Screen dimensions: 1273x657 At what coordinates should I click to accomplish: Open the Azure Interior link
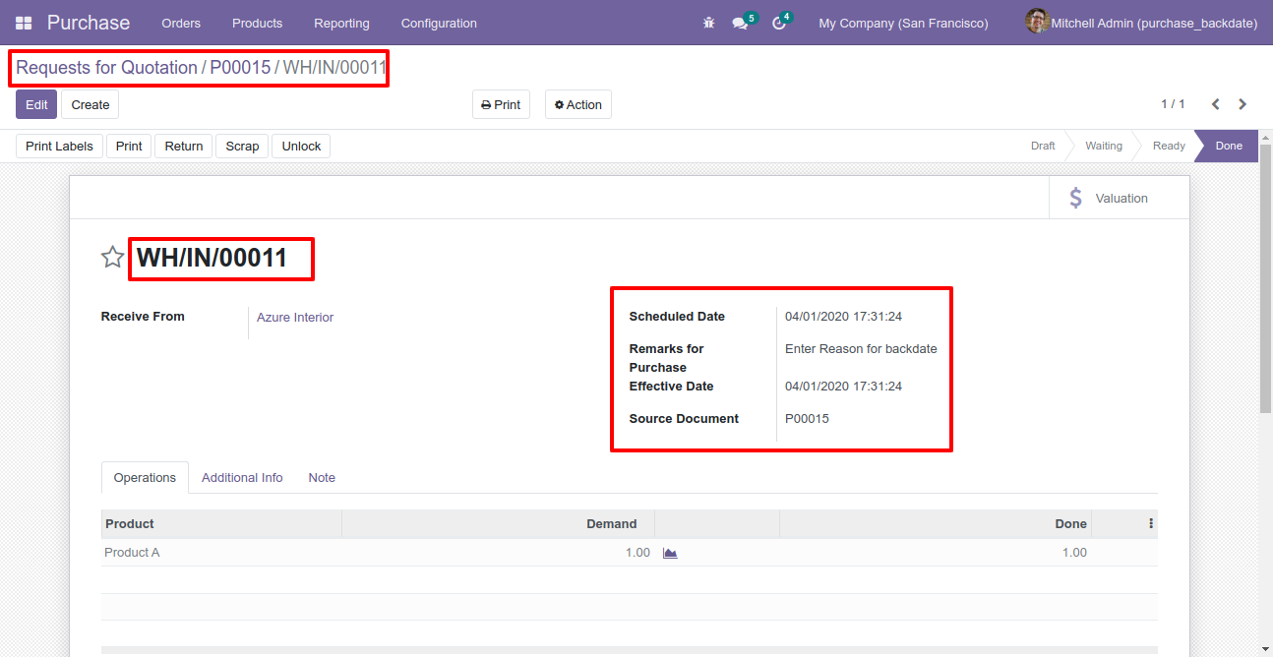point(295,318)
